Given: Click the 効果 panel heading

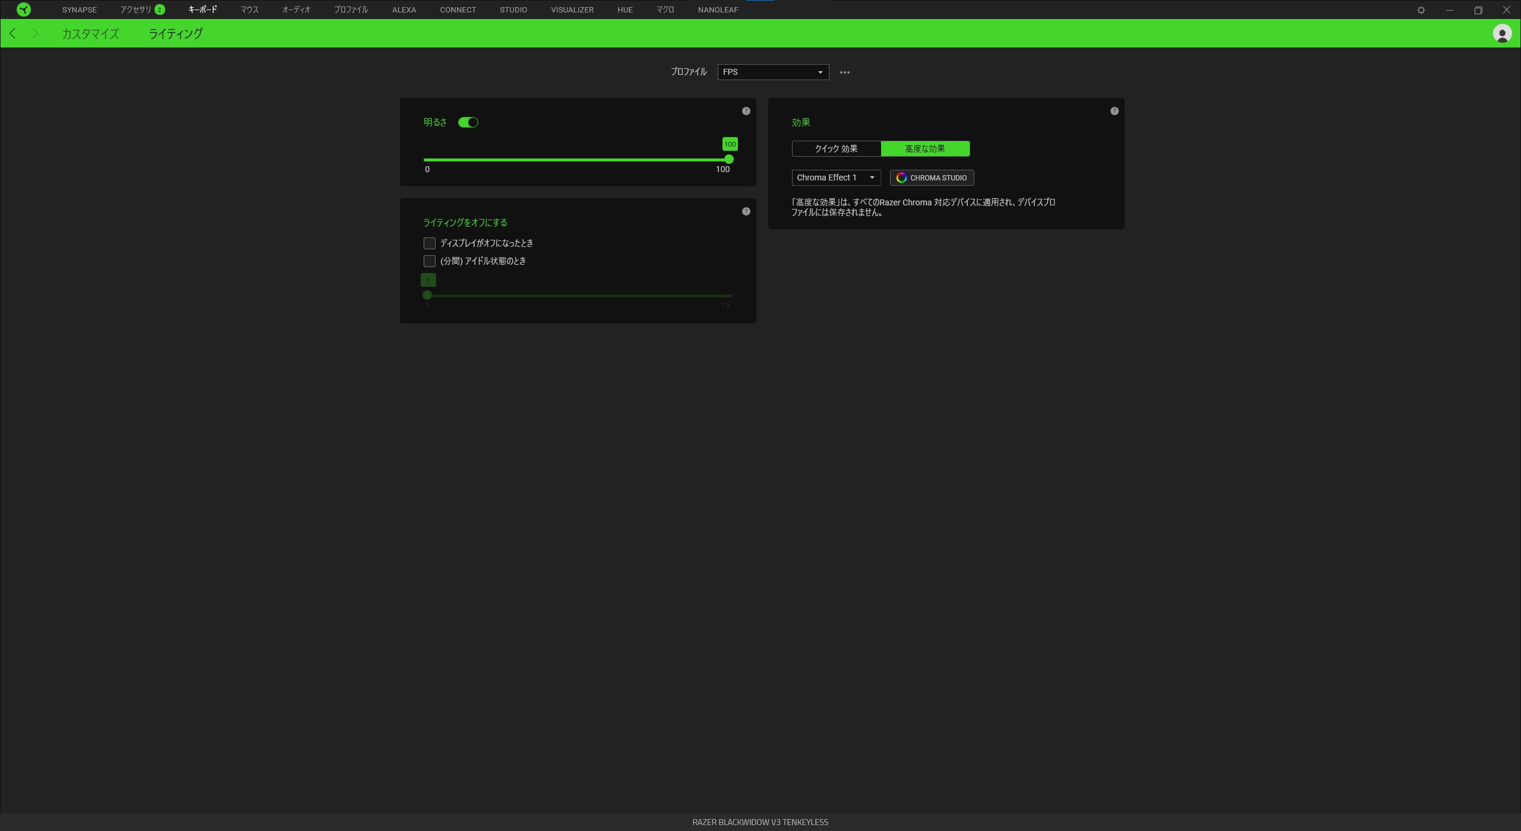Looking at the screenshot, I should 801,122.
